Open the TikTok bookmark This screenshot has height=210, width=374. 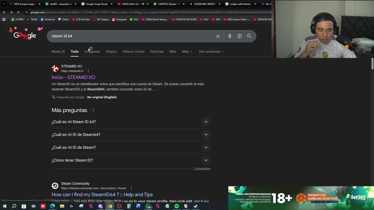click(32, 20)
